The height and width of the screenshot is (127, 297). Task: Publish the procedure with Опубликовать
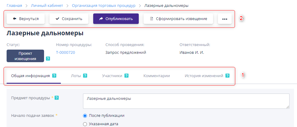coord(116,19)
